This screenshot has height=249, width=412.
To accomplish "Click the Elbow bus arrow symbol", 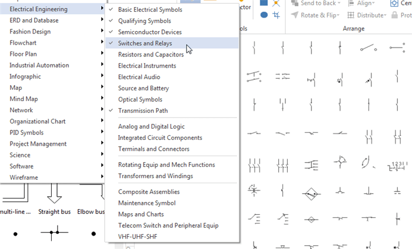I will click(91, 193).
